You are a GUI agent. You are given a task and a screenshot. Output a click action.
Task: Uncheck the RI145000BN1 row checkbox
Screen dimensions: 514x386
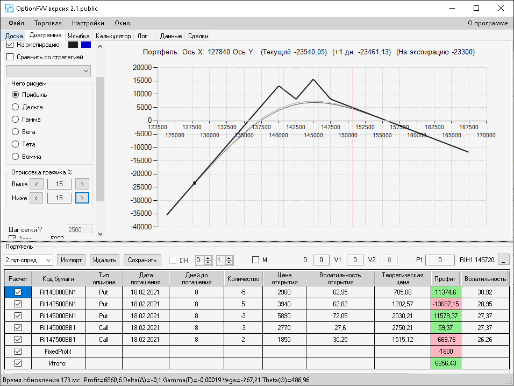[18, 316]
